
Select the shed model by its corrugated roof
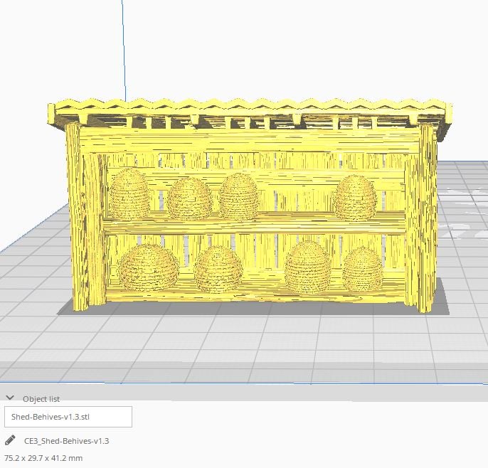pos(249,110)
